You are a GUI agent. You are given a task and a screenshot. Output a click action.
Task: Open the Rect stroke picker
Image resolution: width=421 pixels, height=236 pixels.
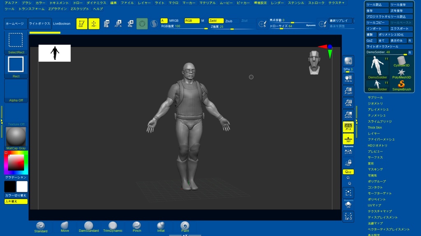[16, 67]
